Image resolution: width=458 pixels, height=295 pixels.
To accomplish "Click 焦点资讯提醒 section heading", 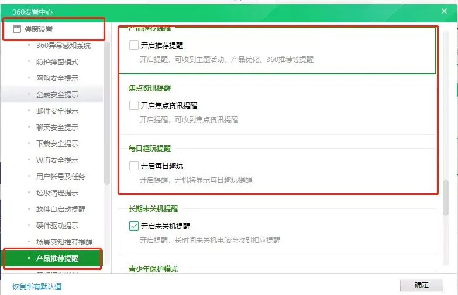I will point(150,88).
